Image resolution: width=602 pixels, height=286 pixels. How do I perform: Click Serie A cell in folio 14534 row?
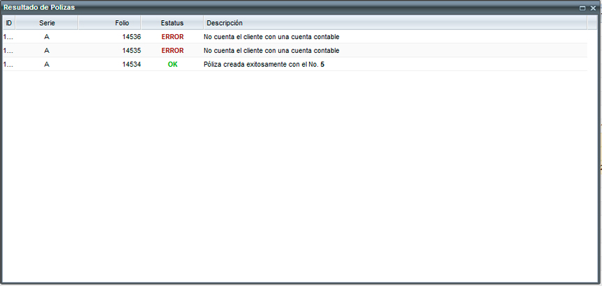click(x=47, y=65)
